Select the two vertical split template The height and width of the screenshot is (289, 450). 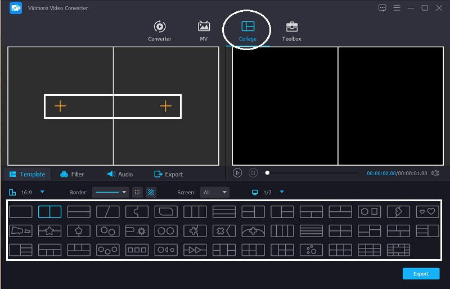tap(49, 212)
